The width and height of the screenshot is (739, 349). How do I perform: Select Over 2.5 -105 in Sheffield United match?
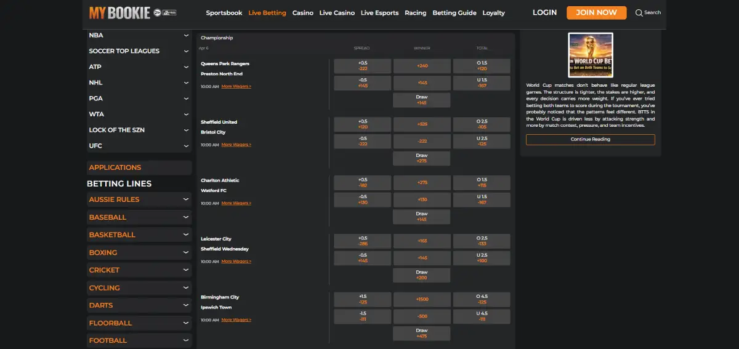(x=482, y=124)
